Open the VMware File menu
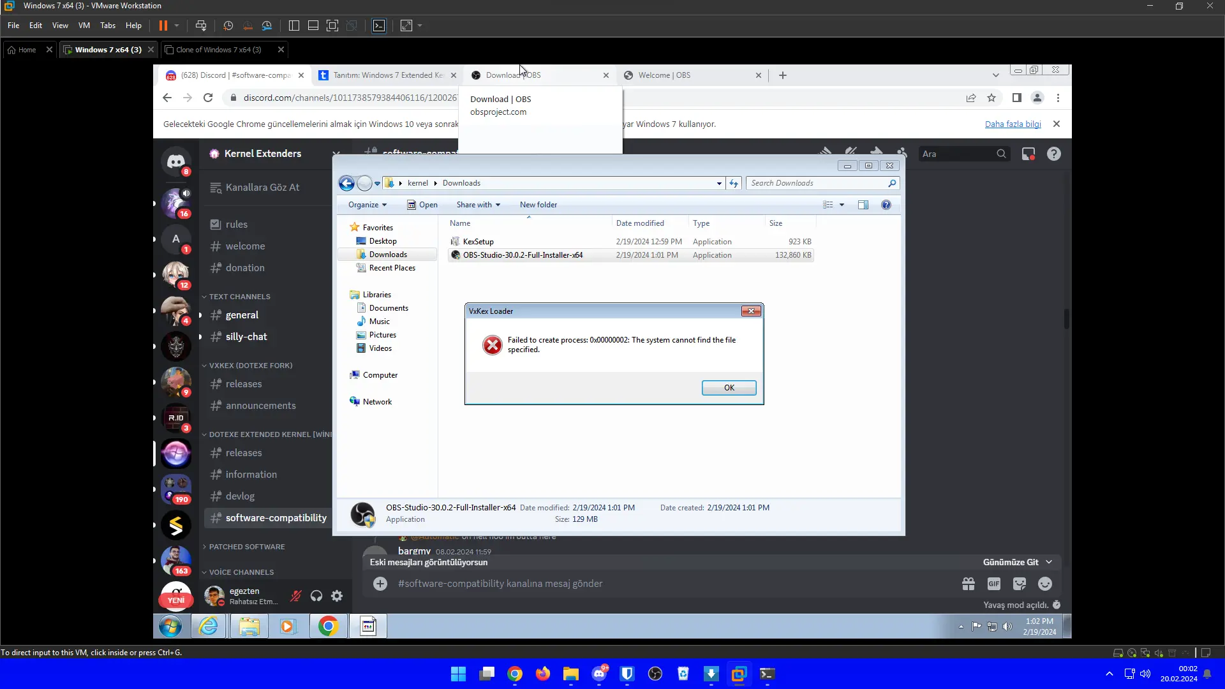Image resolution: width=1225 pixels, height=689 pixels. [x=13, y=26]
